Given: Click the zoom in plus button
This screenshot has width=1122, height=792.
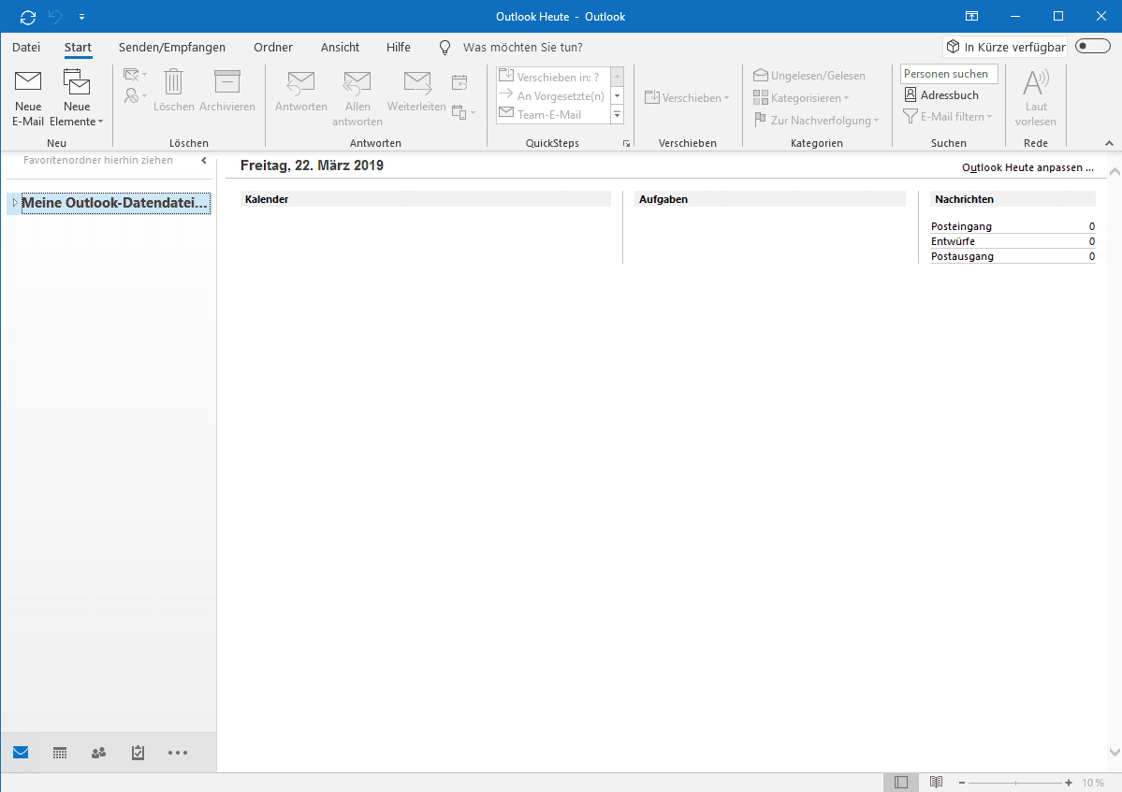Looking at the screenshot, I should pyautogui.click(x=1069, y=783).
